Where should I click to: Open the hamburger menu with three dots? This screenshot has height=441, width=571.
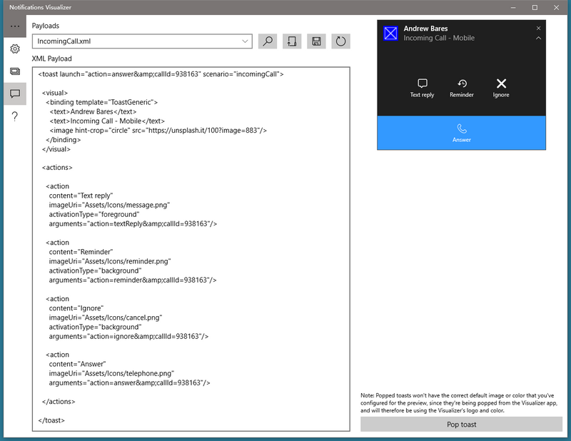[15, 26]
